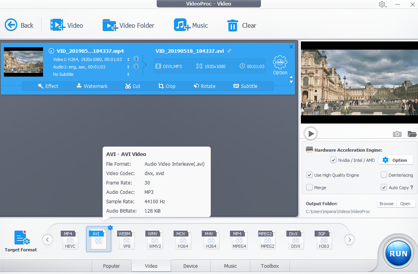Open the Target Format icon
The height and width of the screenshot is (274, 418).
pyautogui.click(x=21, y=238)
